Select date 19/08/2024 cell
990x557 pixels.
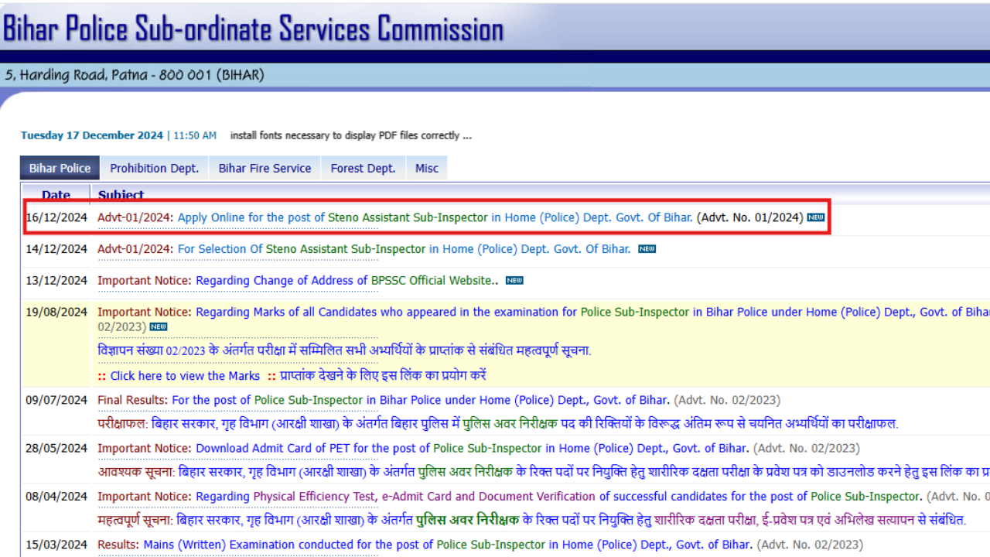[x=56, y=312]
